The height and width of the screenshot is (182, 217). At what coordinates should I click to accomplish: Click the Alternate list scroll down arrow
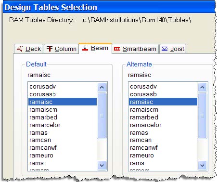[203, 165]
